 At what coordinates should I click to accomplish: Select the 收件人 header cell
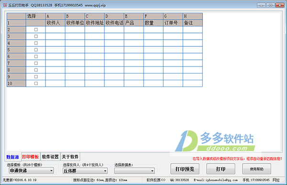pyautogui.click(x=55, y=23)
